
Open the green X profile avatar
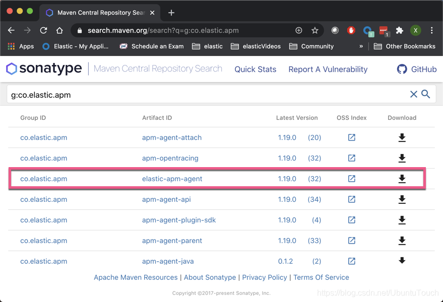415,30
